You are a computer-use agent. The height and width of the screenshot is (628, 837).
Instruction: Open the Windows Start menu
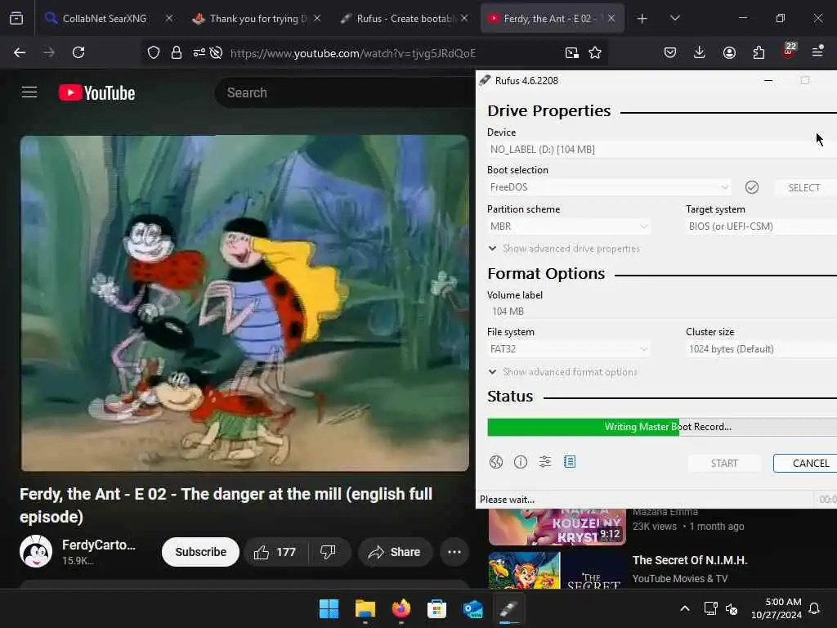tap(329, 608)
